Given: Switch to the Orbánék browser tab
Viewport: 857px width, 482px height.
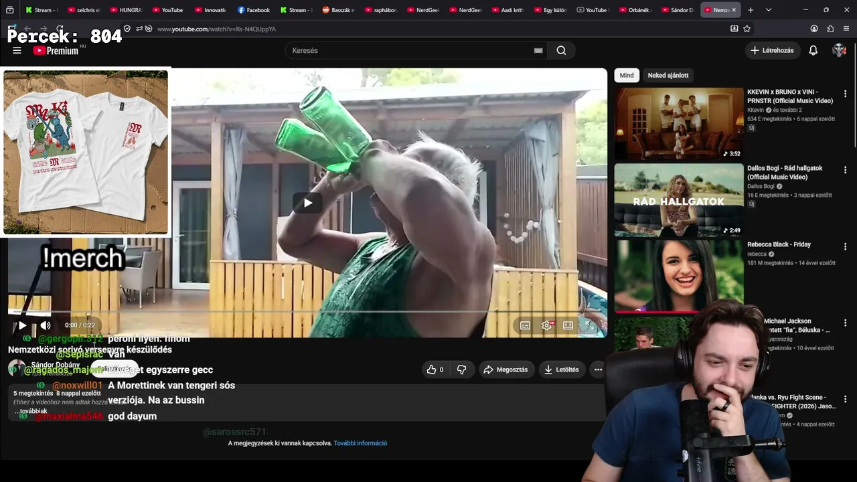Looking at the screenshot, I should [635, 10].
